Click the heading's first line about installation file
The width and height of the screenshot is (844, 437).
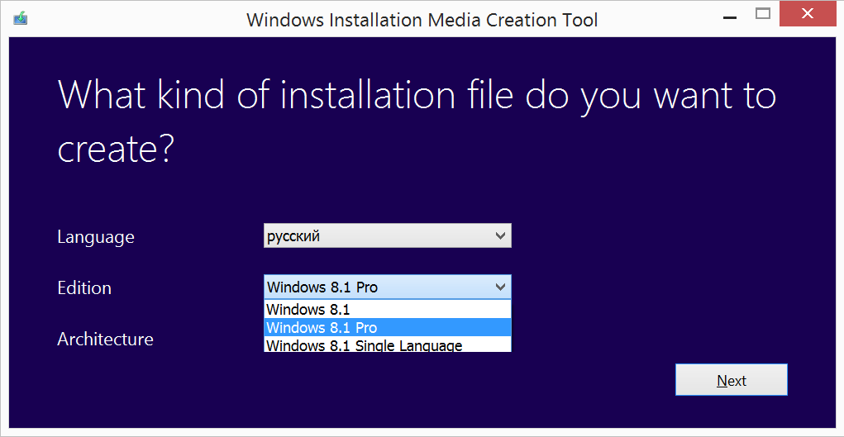coord(417,95)
